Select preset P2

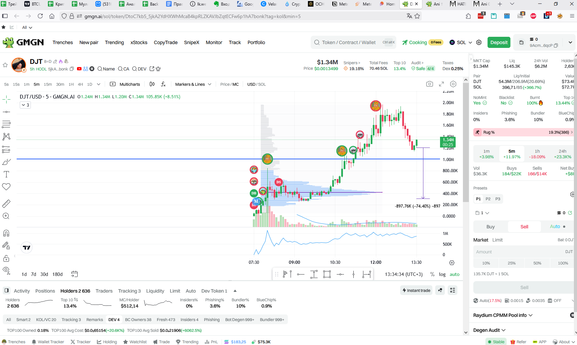[x=488, y=199]
